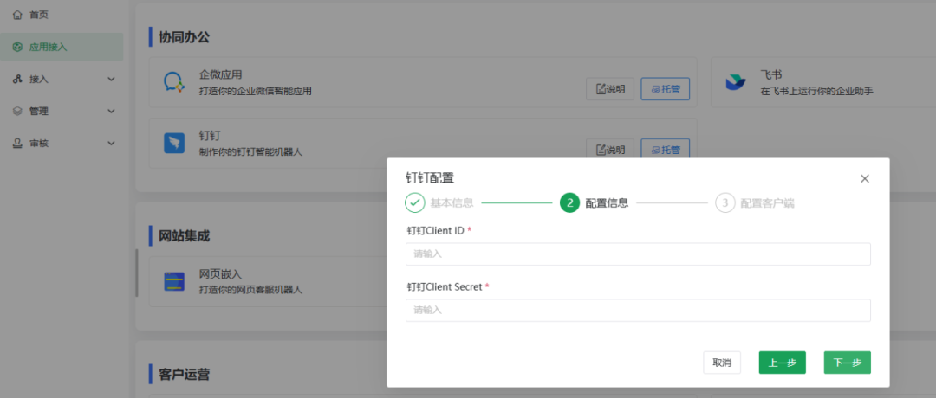
Task: Click the 下一步 button
Action: point(847,363)
